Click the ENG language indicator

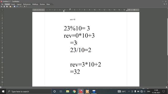pyautogui.click(x=149, y=91)
